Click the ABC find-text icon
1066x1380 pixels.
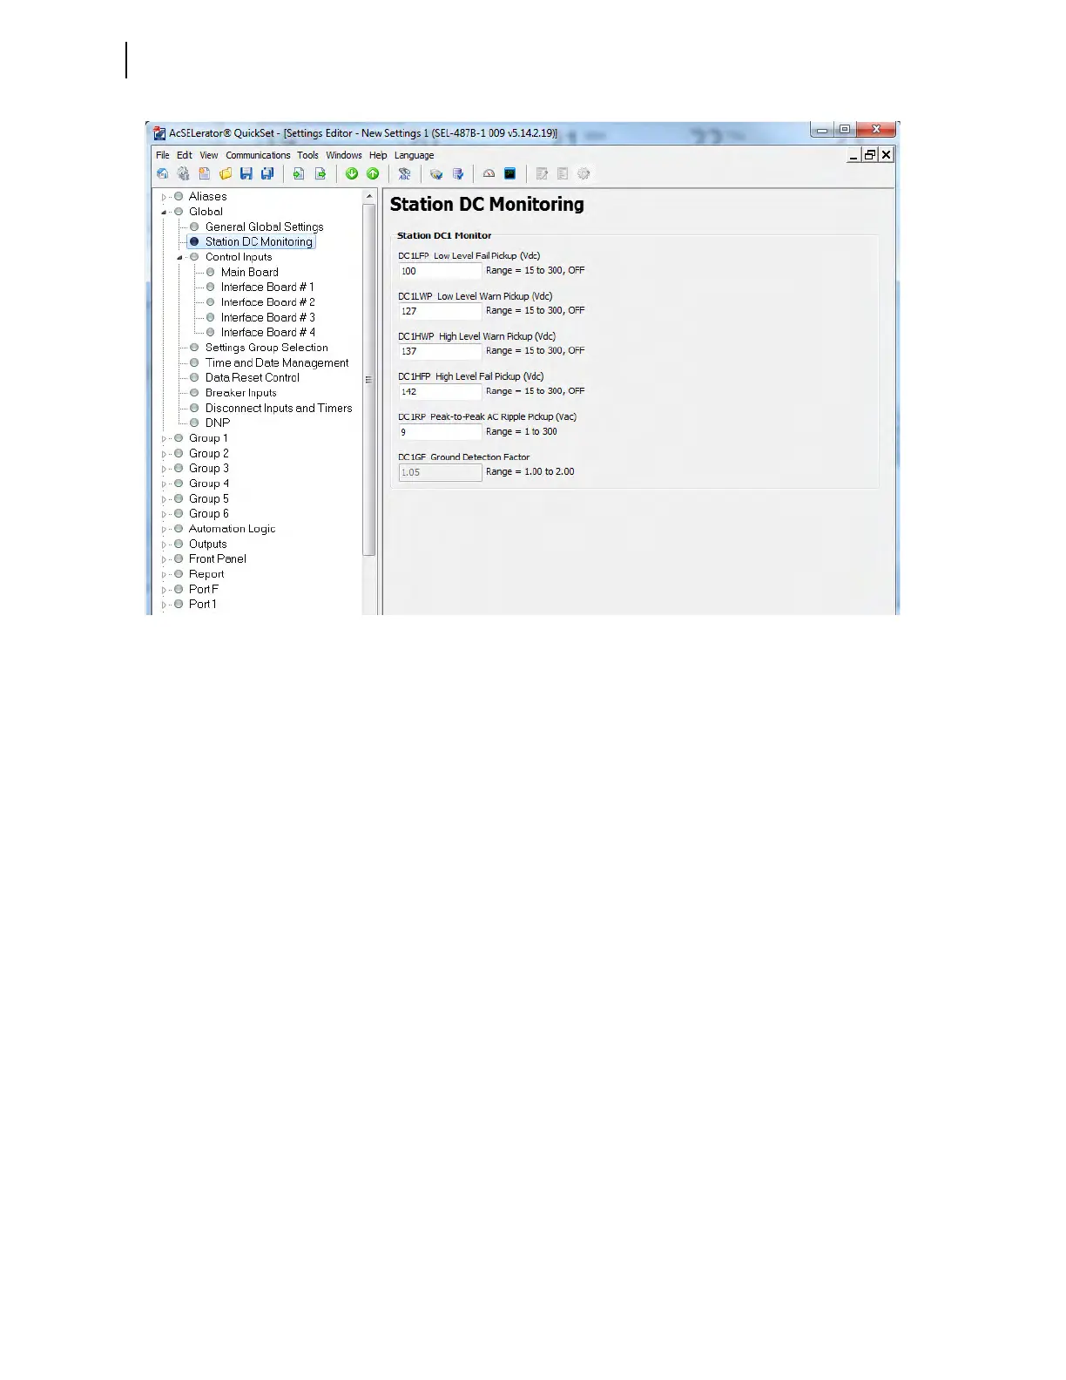404,174
